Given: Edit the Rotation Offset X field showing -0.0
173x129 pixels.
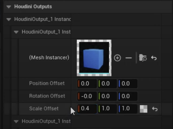Looking at the screenshot, I should tap(87, 96).
